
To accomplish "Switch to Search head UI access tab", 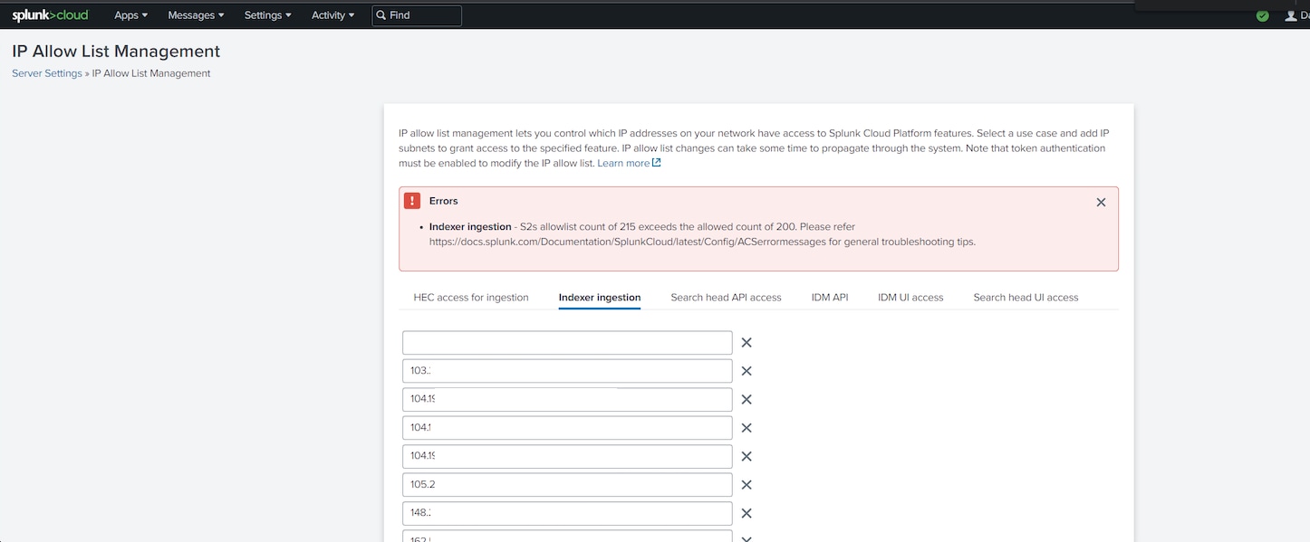I will tap(1026, 297).
